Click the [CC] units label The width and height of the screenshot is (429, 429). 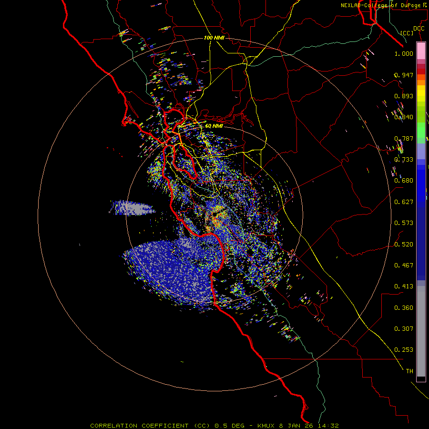(x=407, y=33)
